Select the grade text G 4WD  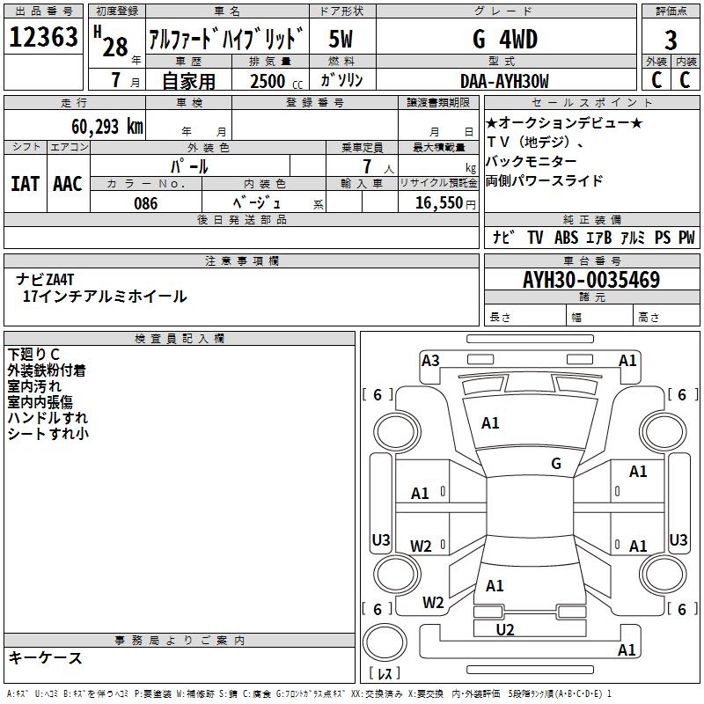tap(504, 40)
